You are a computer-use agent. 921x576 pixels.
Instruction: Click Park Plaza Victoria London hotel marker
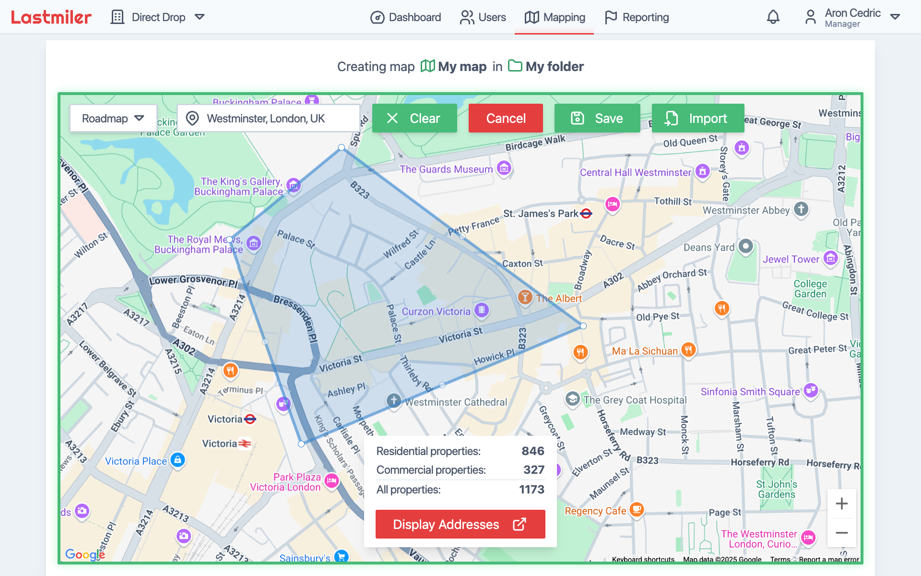(x=331, y=480)
